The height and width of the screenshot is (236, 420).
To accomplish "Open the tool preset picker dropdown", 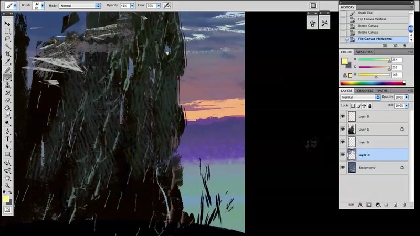I will [15, 5].
